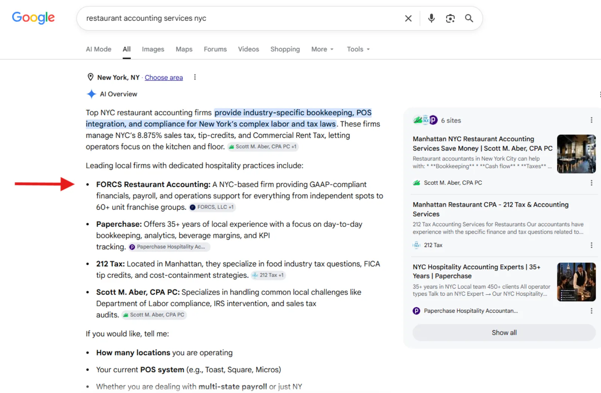Open the Forums tab
This screenshot has height=393, width=601.
click(x=215, y=49)
